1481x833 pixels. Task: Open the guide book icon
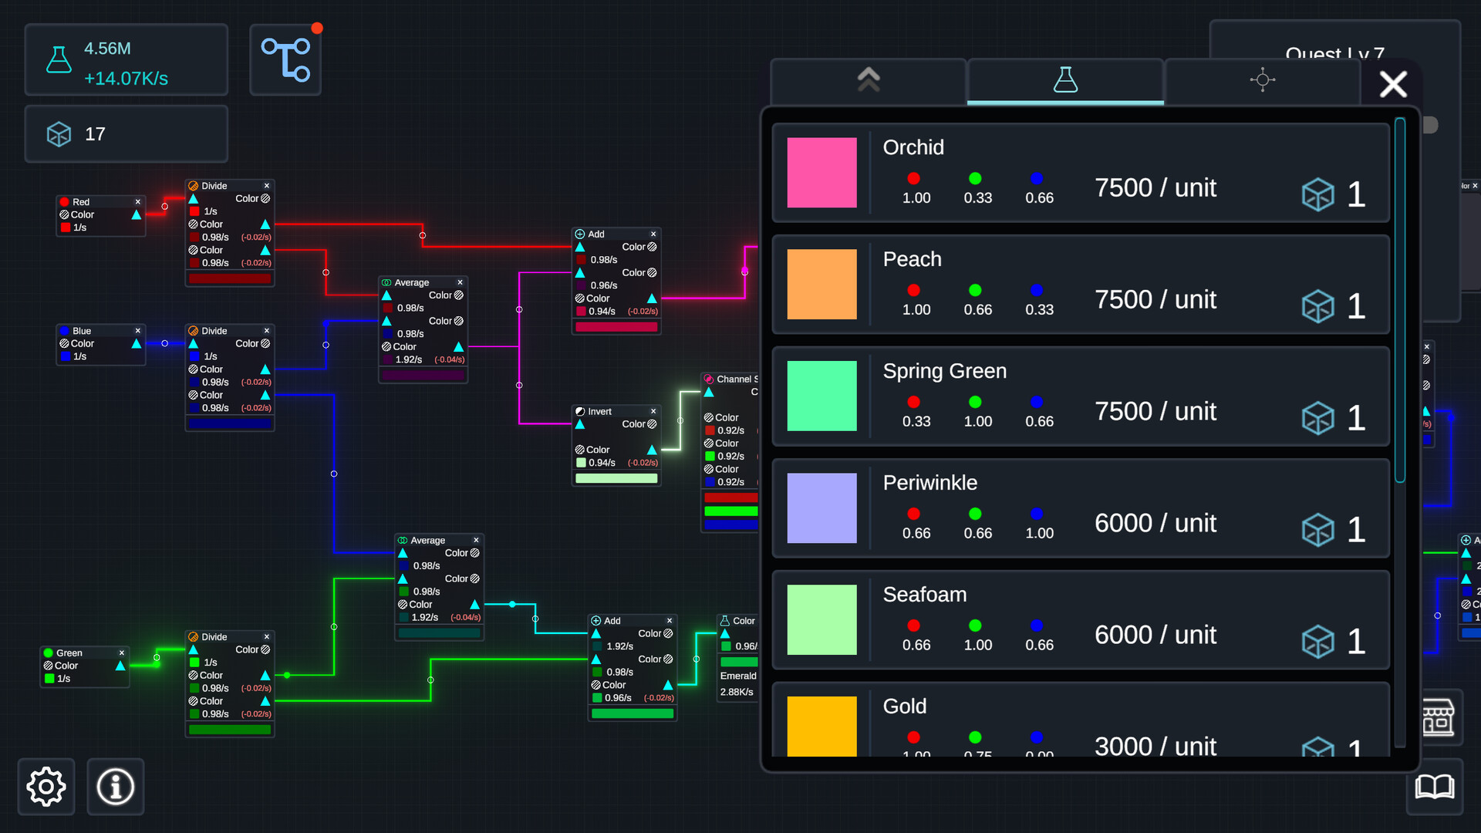pos(1434,787)
